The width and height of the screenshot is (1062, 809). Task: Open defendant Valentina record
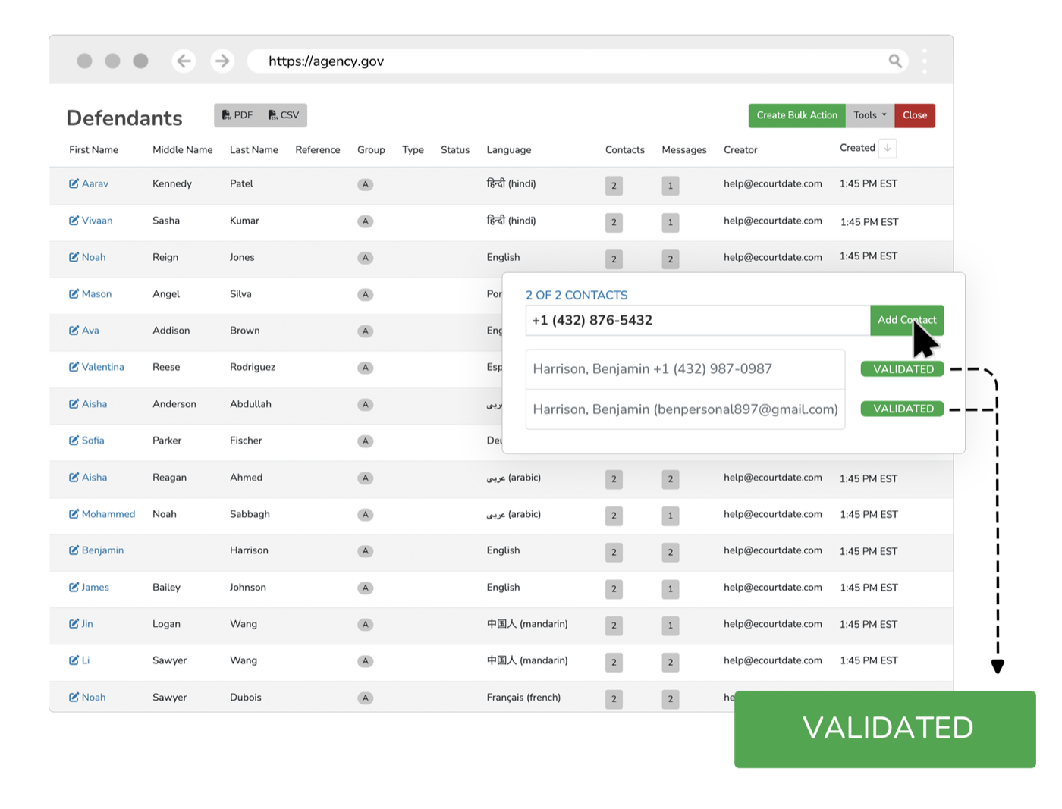click(102, 367)
